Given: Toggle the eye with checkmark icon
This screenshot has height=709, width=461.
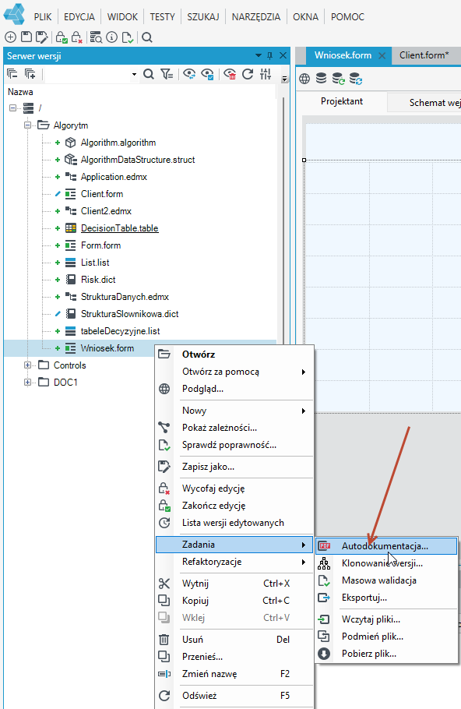Looking at the screenshot, I should 207,74.
